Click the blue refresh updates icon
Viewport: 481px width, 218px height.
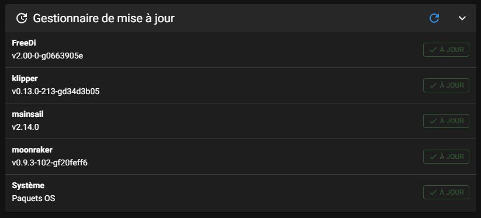pyautogui.click(x=434, y=18)
